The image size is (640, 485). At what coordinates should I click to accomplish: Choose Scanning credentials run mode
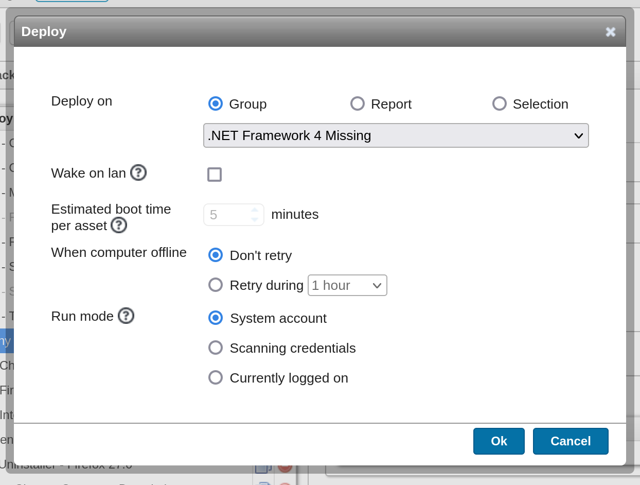point(216,348)
